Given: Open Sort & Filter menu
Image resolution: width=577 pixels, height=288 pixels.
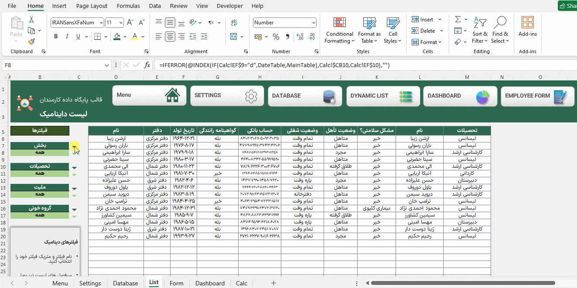Looking at the screenshot, I should (x=480, y=30).
